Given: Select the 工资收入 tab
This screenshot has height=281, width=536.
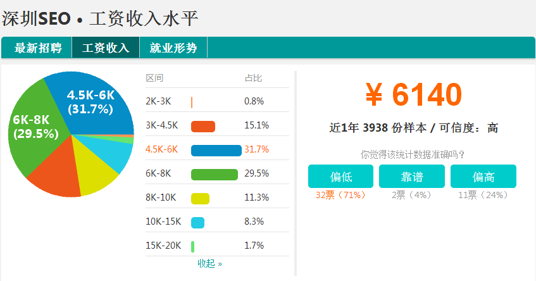Looking at the screenshot, I should click(106, 47).
